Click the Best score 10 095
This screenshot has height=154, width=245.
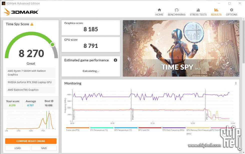click(x=49, y=105)
